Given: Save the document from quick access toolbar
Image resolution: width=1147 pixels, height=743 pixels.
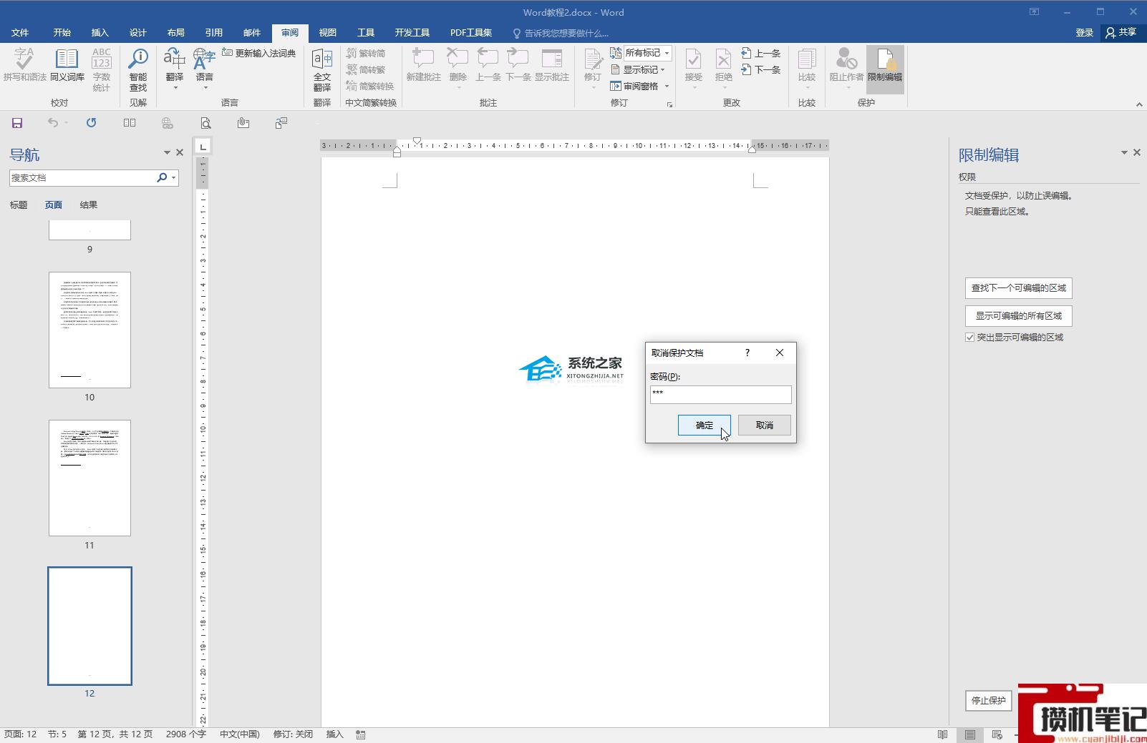Looking at the screenshot, I should click(17, 123).
